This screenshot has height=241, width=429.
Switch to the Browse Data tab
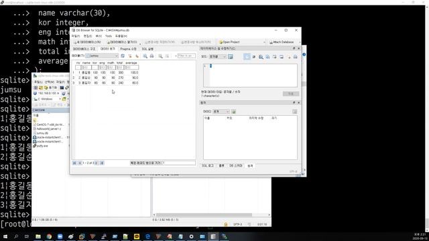pos(107,49)
